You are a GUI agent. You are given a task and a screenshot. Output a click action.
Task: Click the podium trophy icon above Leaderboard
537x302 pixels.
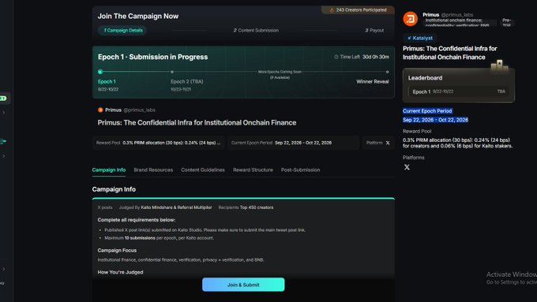[x=499, y=65]
